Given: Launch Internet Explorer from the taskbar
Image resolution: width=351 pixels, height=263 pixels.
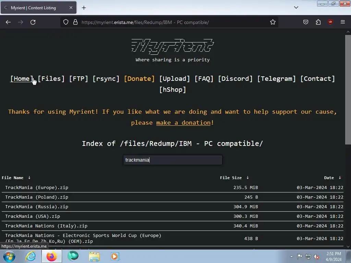Looking at the screenshot, I should (x=31, y=256).
